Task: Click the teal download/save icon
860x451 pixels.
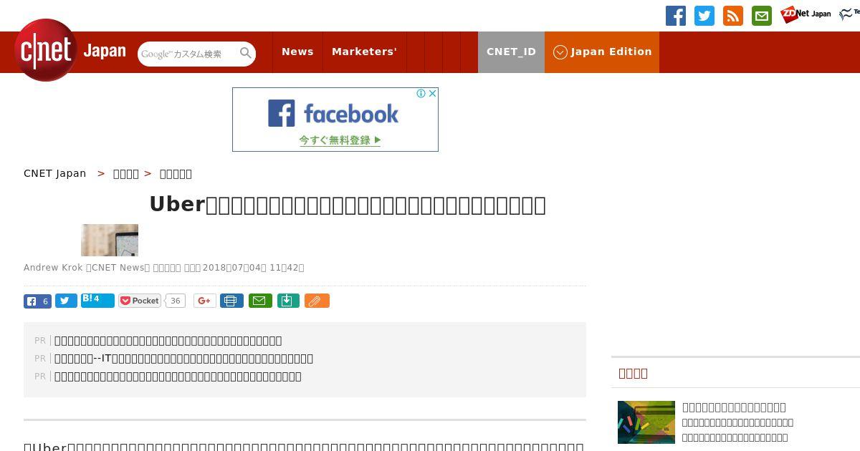Action: tap(287, 301)
